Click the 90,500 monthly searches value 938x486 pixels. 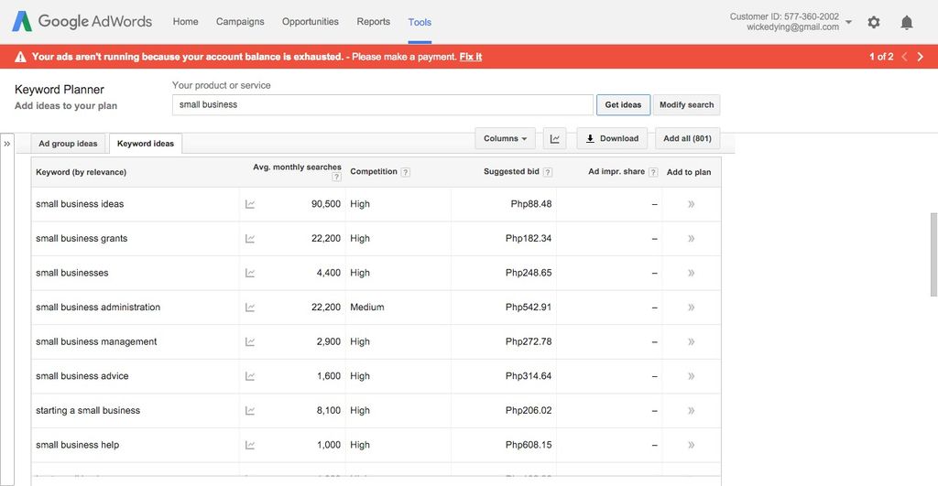point(326,204)
